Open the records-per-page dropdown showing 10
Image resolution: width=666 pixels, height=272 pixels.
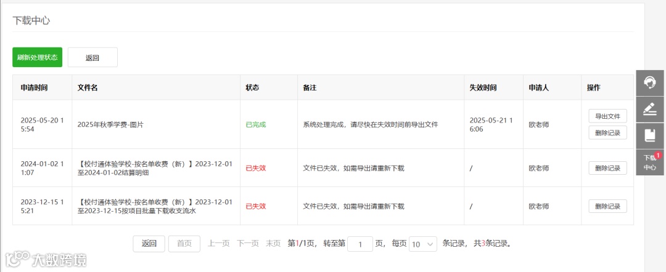(x=422, y=244)
